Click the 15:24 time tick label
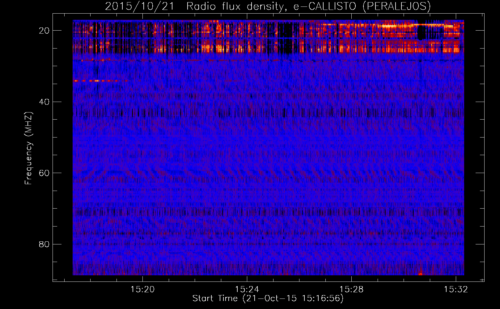 click(247, 290)
